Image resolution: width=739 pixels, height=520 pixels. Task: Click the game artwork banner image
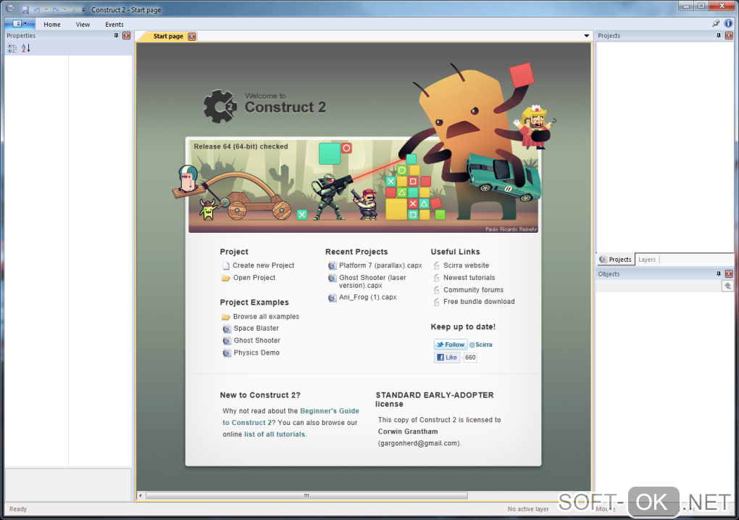tap(363, 186)
